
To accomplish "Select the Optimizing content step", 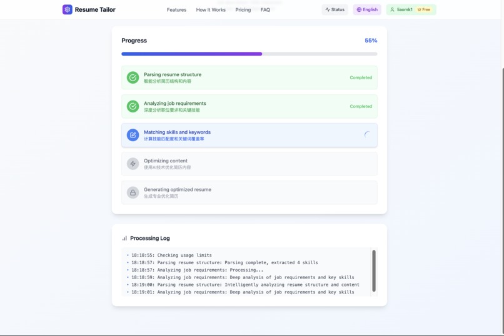I will [x=249, y=164].
